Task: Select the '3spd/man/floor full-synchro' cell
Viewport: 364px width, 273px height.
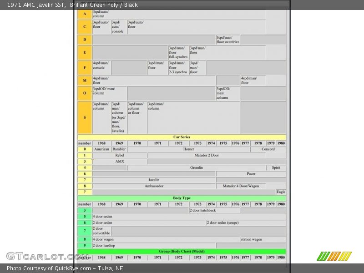Action: [178, 52]
